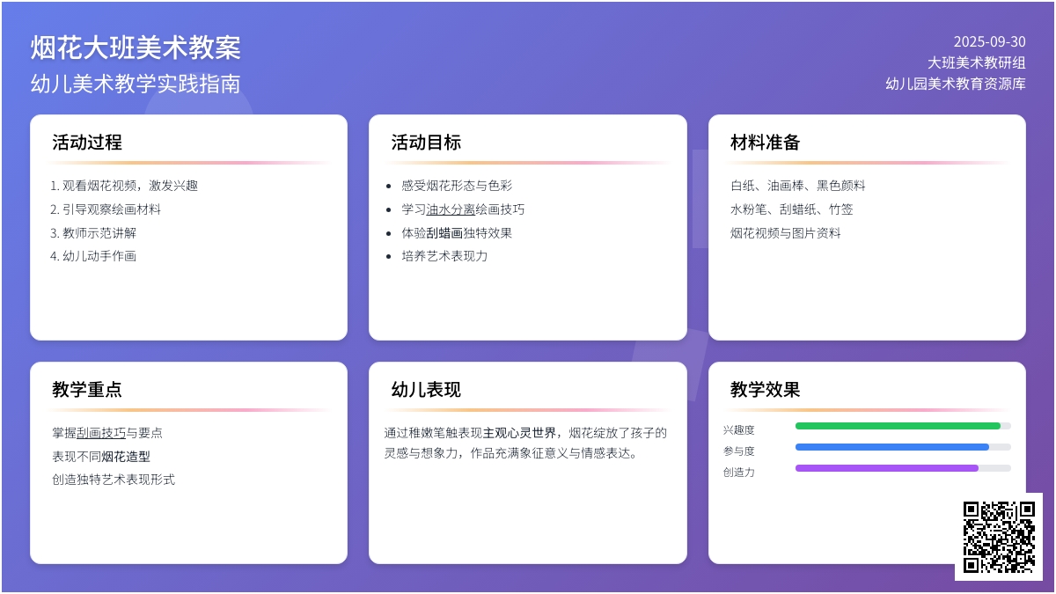
Task: Click the QR code image
Action: (x=998, y=536)
